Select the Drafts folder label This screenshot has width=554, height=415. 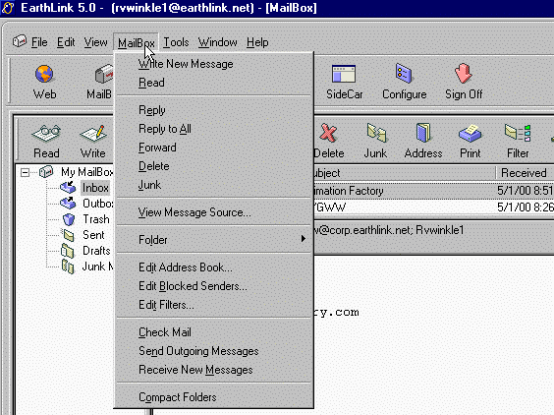[x=96, y=251]
